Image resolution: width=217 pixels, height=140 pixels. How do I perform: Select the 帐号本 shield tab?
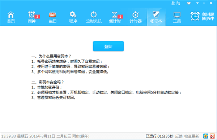click(x=156, y=17)
